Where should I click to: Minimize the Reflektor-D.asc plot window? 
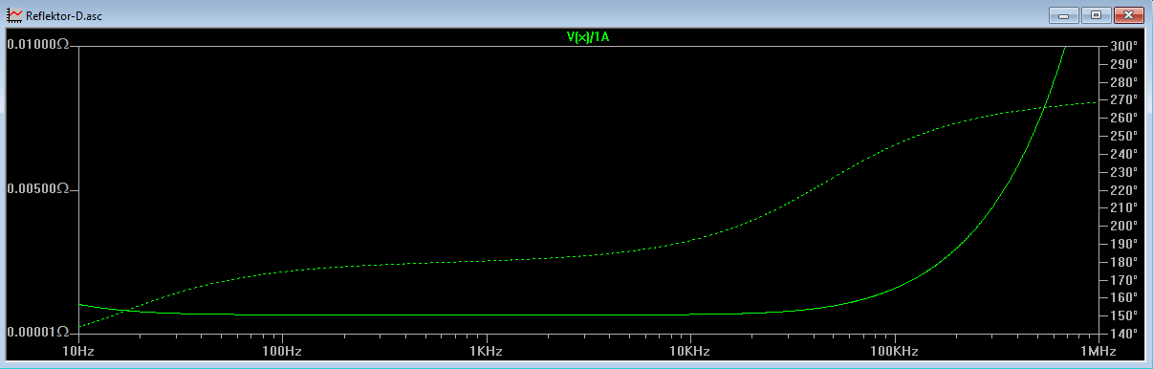tap(1063, 15)
